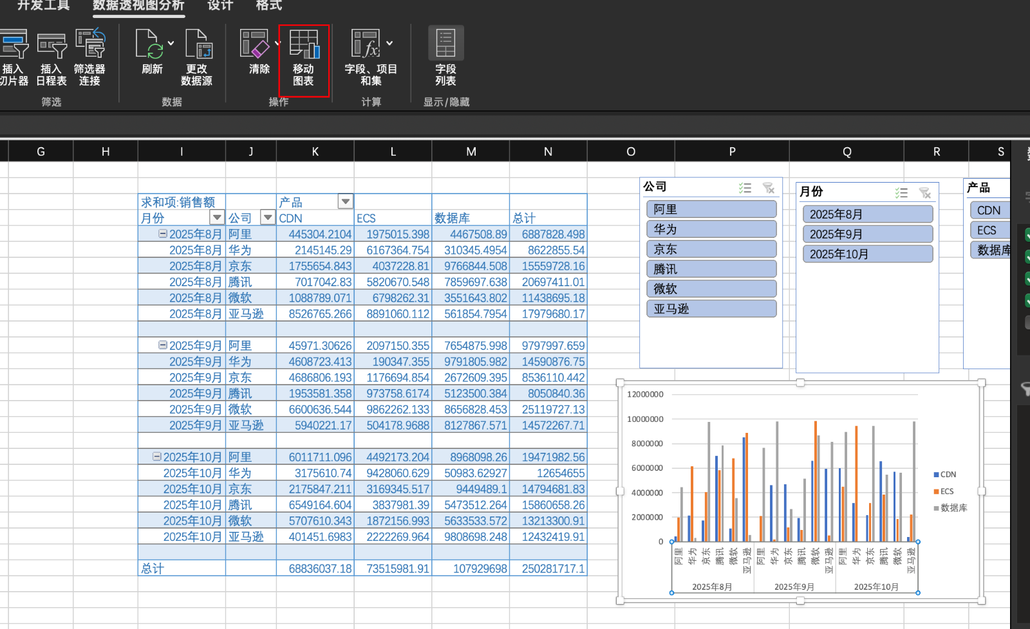Screen dimensions: 1030x629
Task: Click the 清除 (Clear) eraser icon
Action: 255,45
